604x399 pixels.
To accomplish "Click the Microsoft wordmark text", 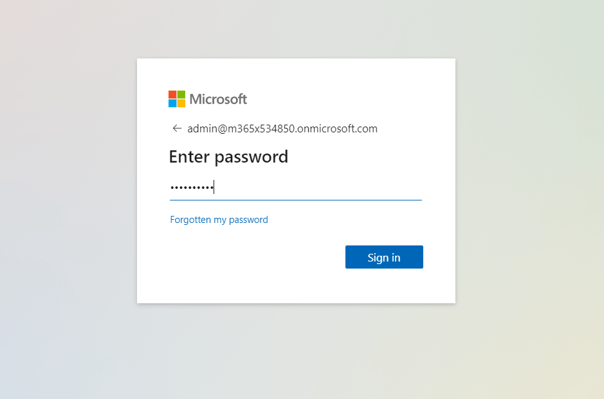I will (218, 99).
